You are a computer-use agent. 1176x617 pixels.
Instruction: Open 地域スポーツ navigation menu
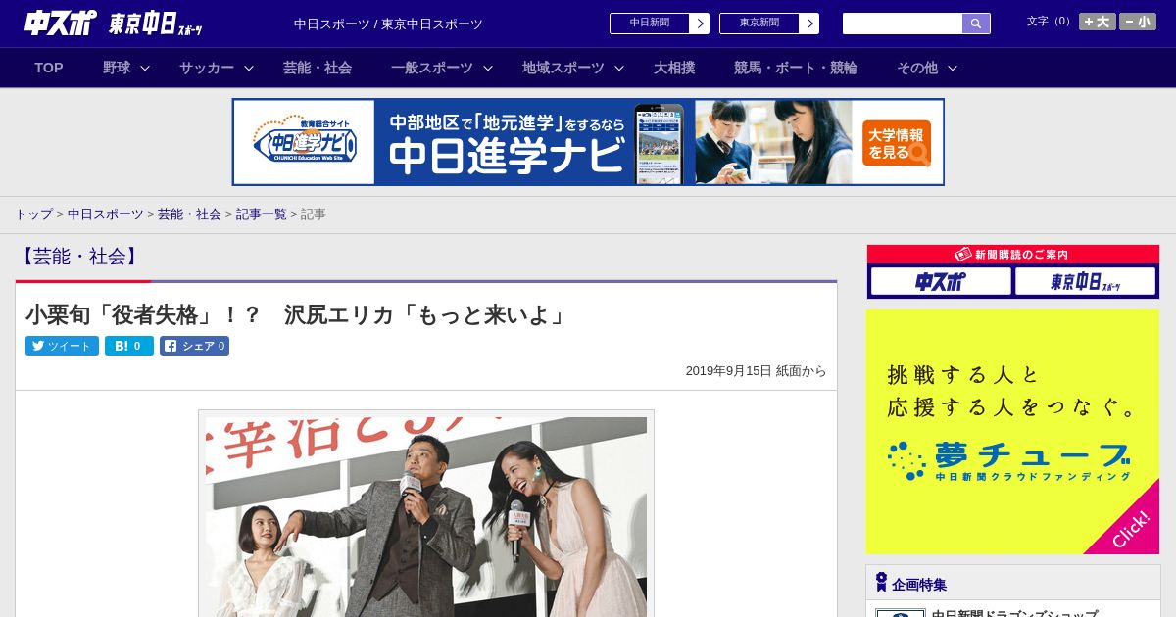[x=563, y=68]
